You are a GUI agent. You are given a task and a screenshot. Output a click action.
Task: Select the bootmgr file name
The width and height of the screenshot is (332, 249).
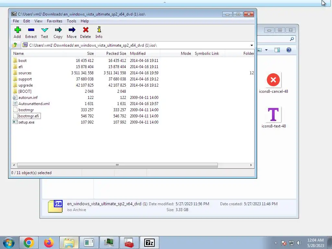tap(26, 110)
